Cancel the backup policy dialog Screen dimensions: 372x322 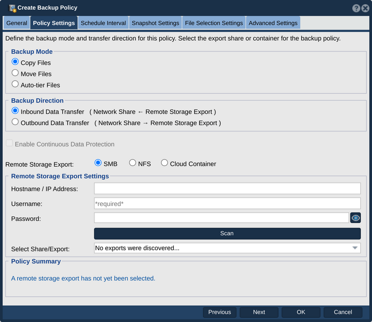coord(343,312)
